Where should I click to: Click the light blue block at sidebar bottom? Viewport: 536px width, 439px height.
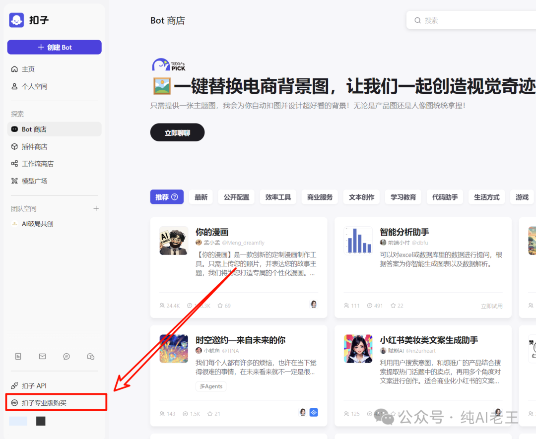point(18,421)
